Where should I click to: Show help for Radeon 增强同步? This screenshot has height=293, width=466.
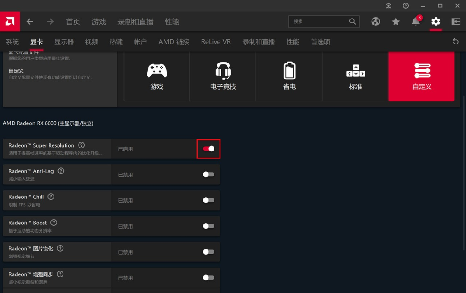pos(60,274)
